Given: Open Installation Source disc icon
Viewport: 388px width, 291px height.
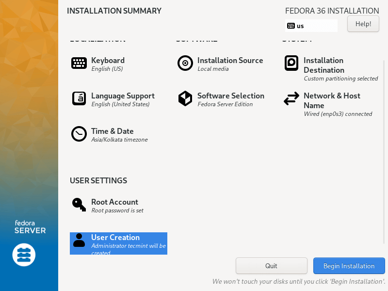Looking at the screenshot, I should pos(185,63).
